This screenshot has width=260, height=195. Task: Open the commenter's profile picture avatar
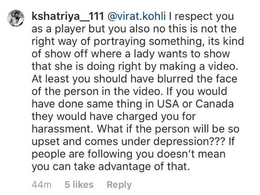(x=16, y=18)
